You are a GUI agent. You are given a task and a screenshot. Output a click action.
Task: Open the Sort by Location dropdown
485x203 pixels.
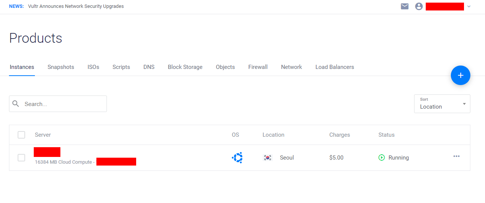(x=442, y=104)
